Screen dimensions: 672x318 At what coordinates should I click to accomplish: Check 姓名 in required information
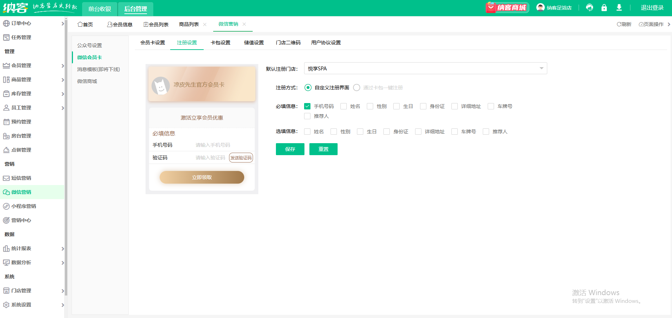coord(344,106)
